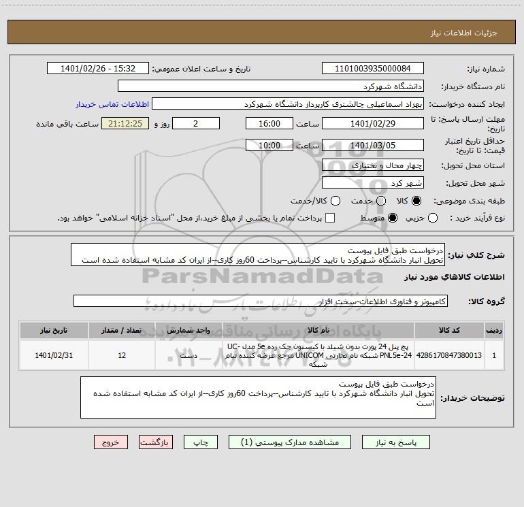Click the جزئیات اطلاعات نیاز header title

[x=464, y=33]
